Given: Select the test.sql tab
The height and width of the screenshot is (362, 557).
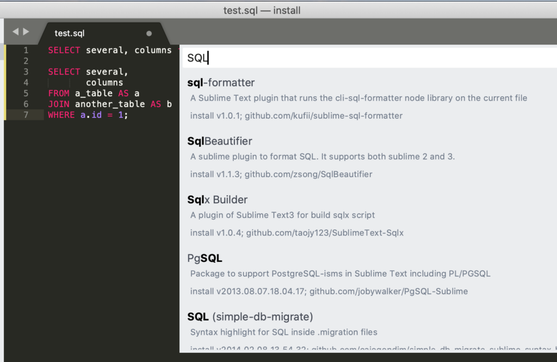Looking at the screenshot, I should pos(103,33).
